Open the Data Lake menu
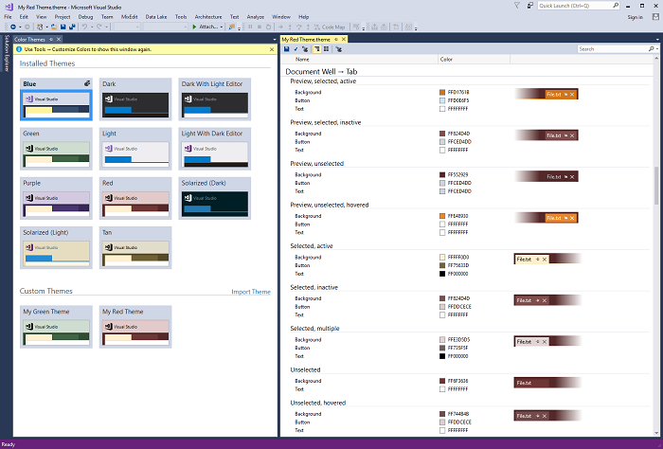The height and width of the screenshot is (449, 663). (156, 17)
